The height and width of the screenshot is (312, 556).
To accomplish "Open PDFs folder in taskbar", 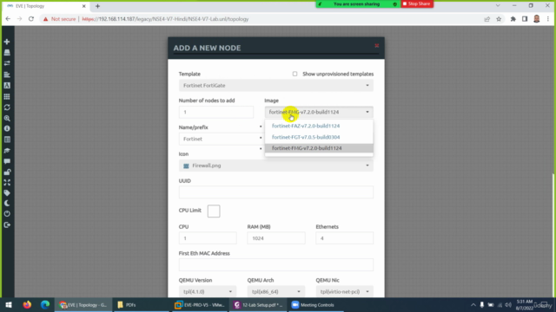I will coord(141,304).
